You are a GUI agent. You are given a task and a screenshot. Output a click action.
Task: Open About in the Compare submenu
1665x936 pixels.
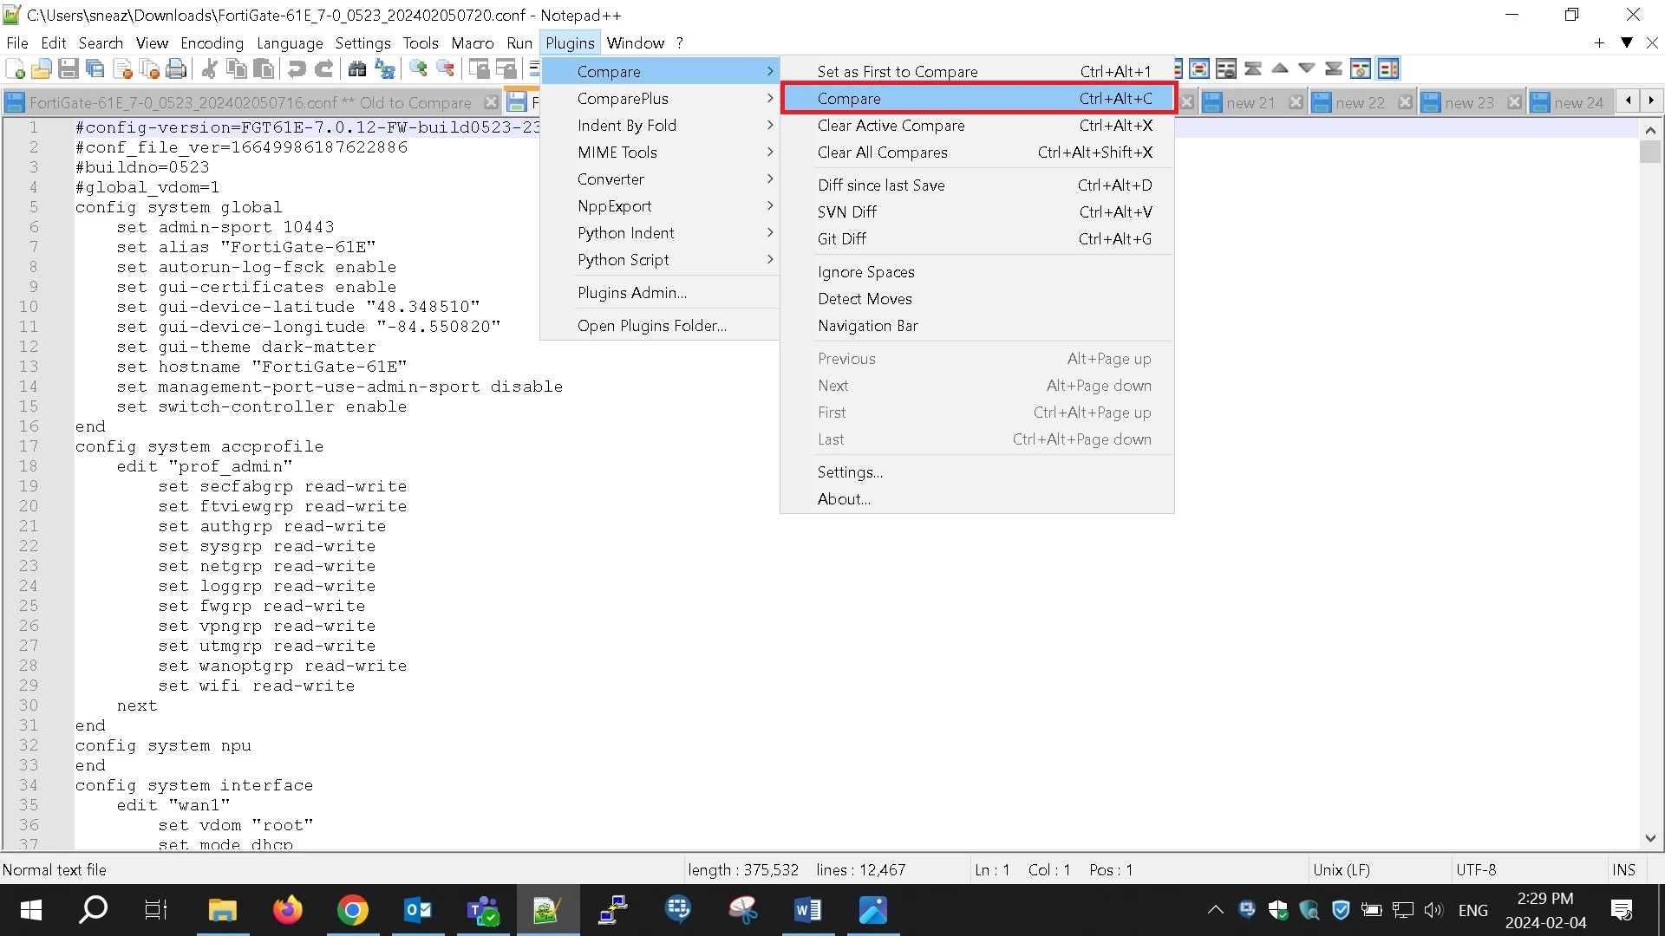977,499
